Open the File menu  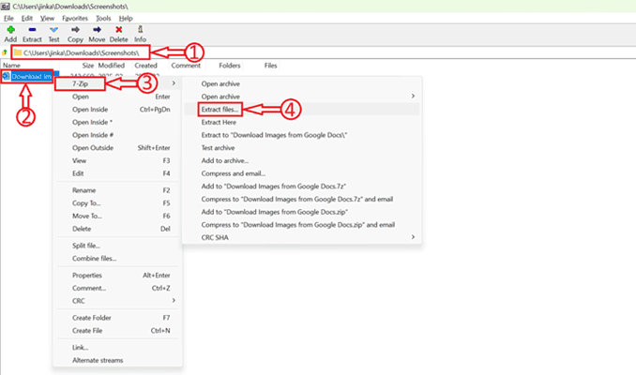pyautogui.click(x=8, y=18)
